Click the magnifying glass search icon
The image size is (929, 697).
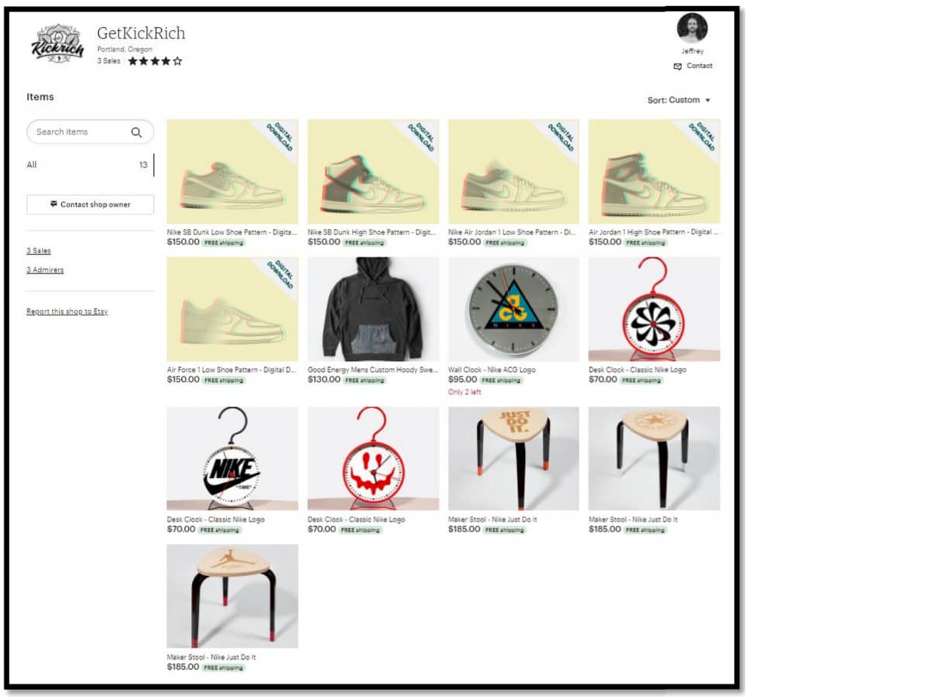(136, 132)
